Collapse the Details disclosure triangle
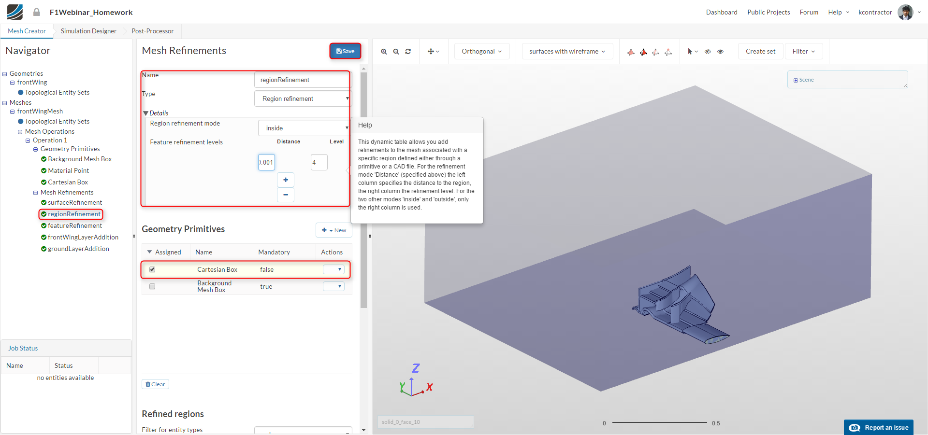The width and height of the screenshot is (928, 435). (x=145, y=113)
